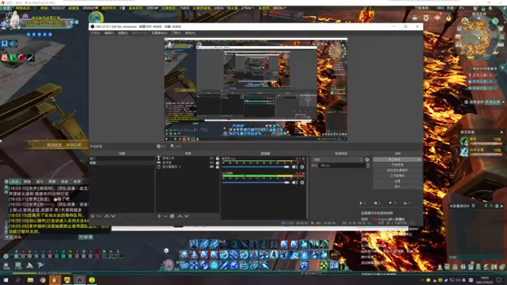
Task: Open the View menu in OBS
Action: (122, 33)
